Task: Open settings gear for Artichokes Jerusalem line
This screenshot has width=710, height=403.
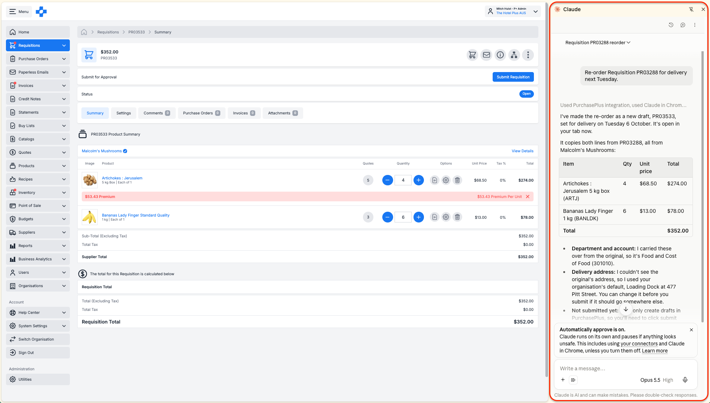Action: point(446,180)
